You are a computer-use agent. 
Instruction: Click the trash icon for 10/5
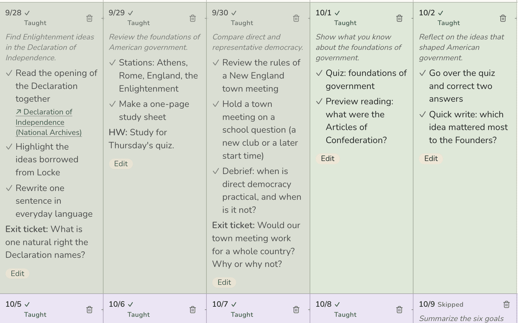[x=89, y=310]
